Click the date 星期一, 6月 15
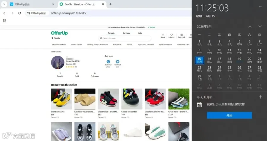The height and width of the screenshot is (141, 267). [205, 16]
